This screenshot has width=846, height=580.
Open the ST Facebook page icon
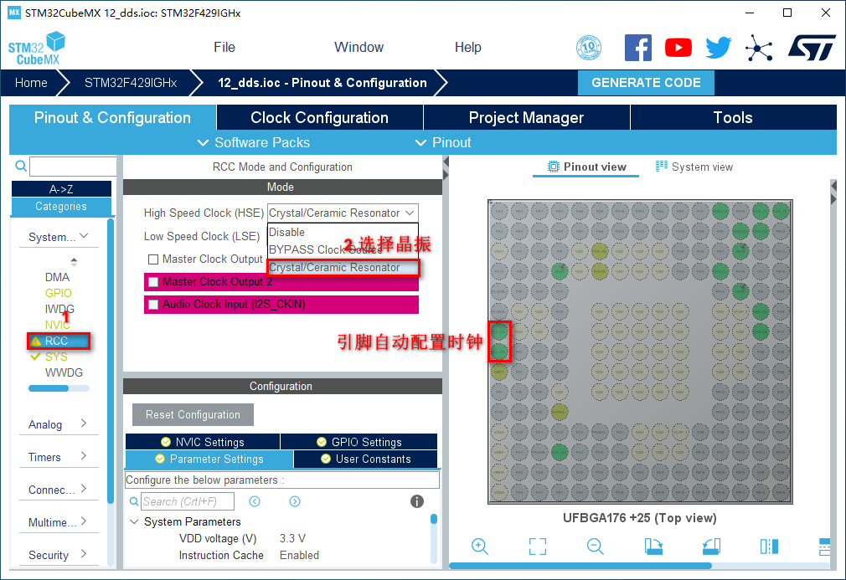pyautogui.click(x=638, y=48)
